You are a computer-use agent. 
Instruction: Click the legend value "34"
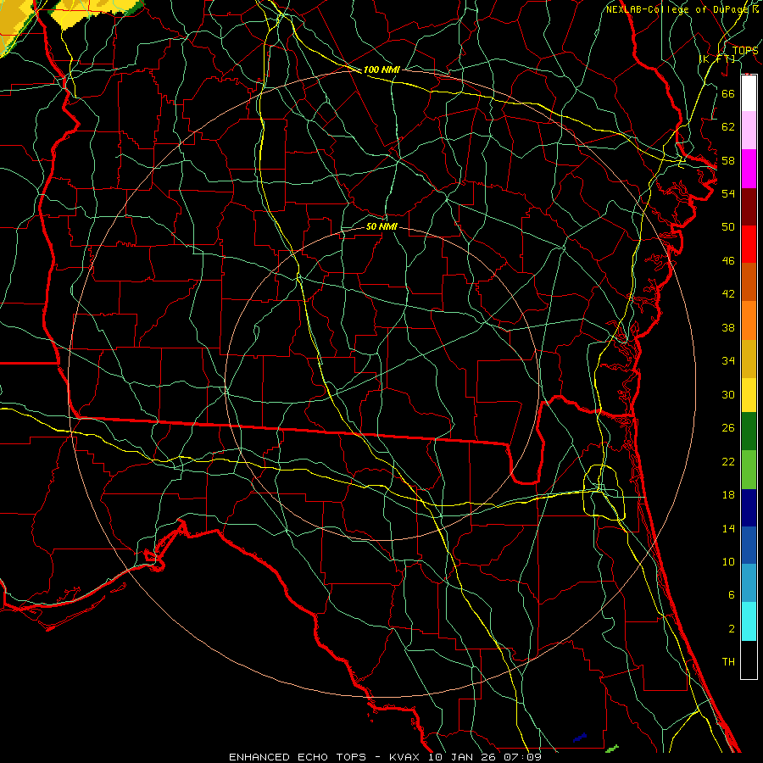pos(728,360)
